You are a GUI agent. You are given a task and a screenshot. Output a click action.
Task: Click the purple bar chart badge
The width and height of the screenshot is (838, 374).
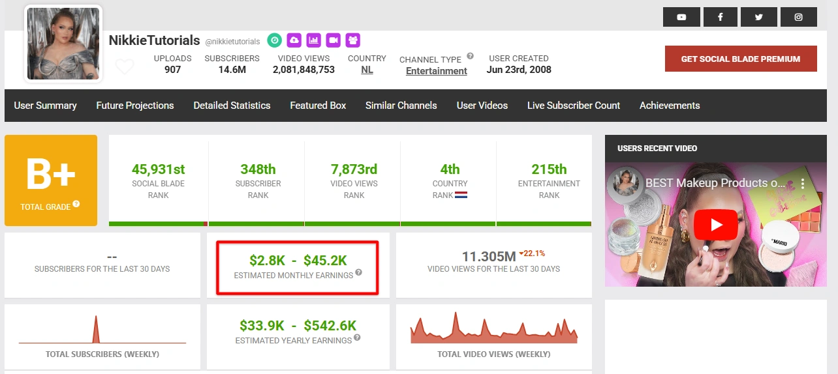coord(313,40)
